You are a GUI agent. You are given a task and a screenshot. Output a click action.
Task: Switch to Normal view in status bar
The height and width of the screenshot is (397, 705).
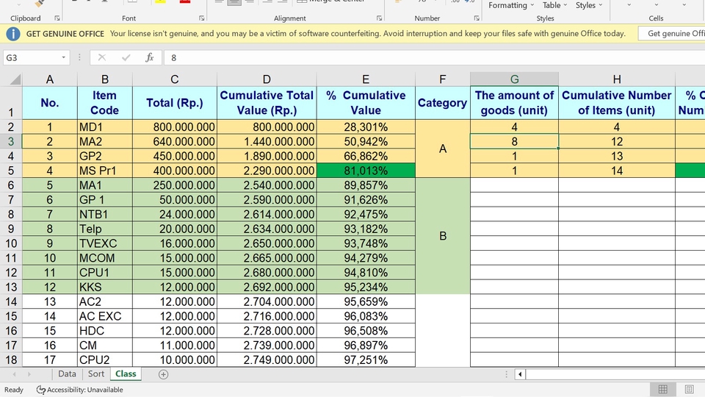(662, 390)
